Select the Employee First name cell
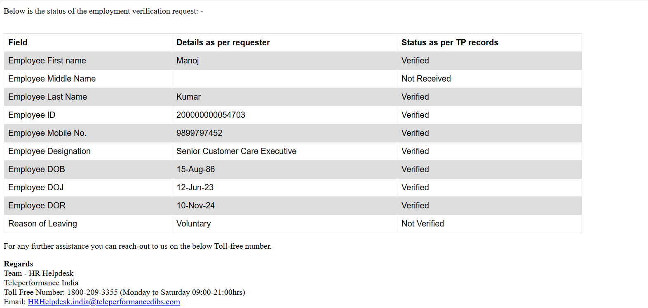Viewport: 648px width, 308px height. [47, 61]
